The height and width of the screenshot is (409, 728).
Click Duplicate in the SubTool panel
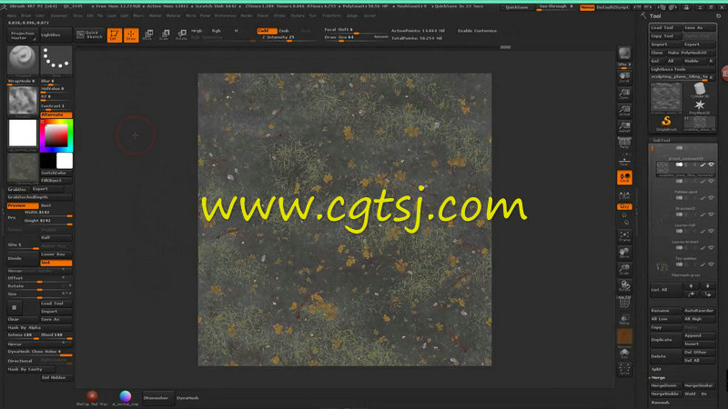coord(666,339)
